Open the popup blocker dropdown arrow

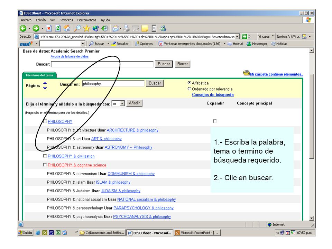click(224, 44)
